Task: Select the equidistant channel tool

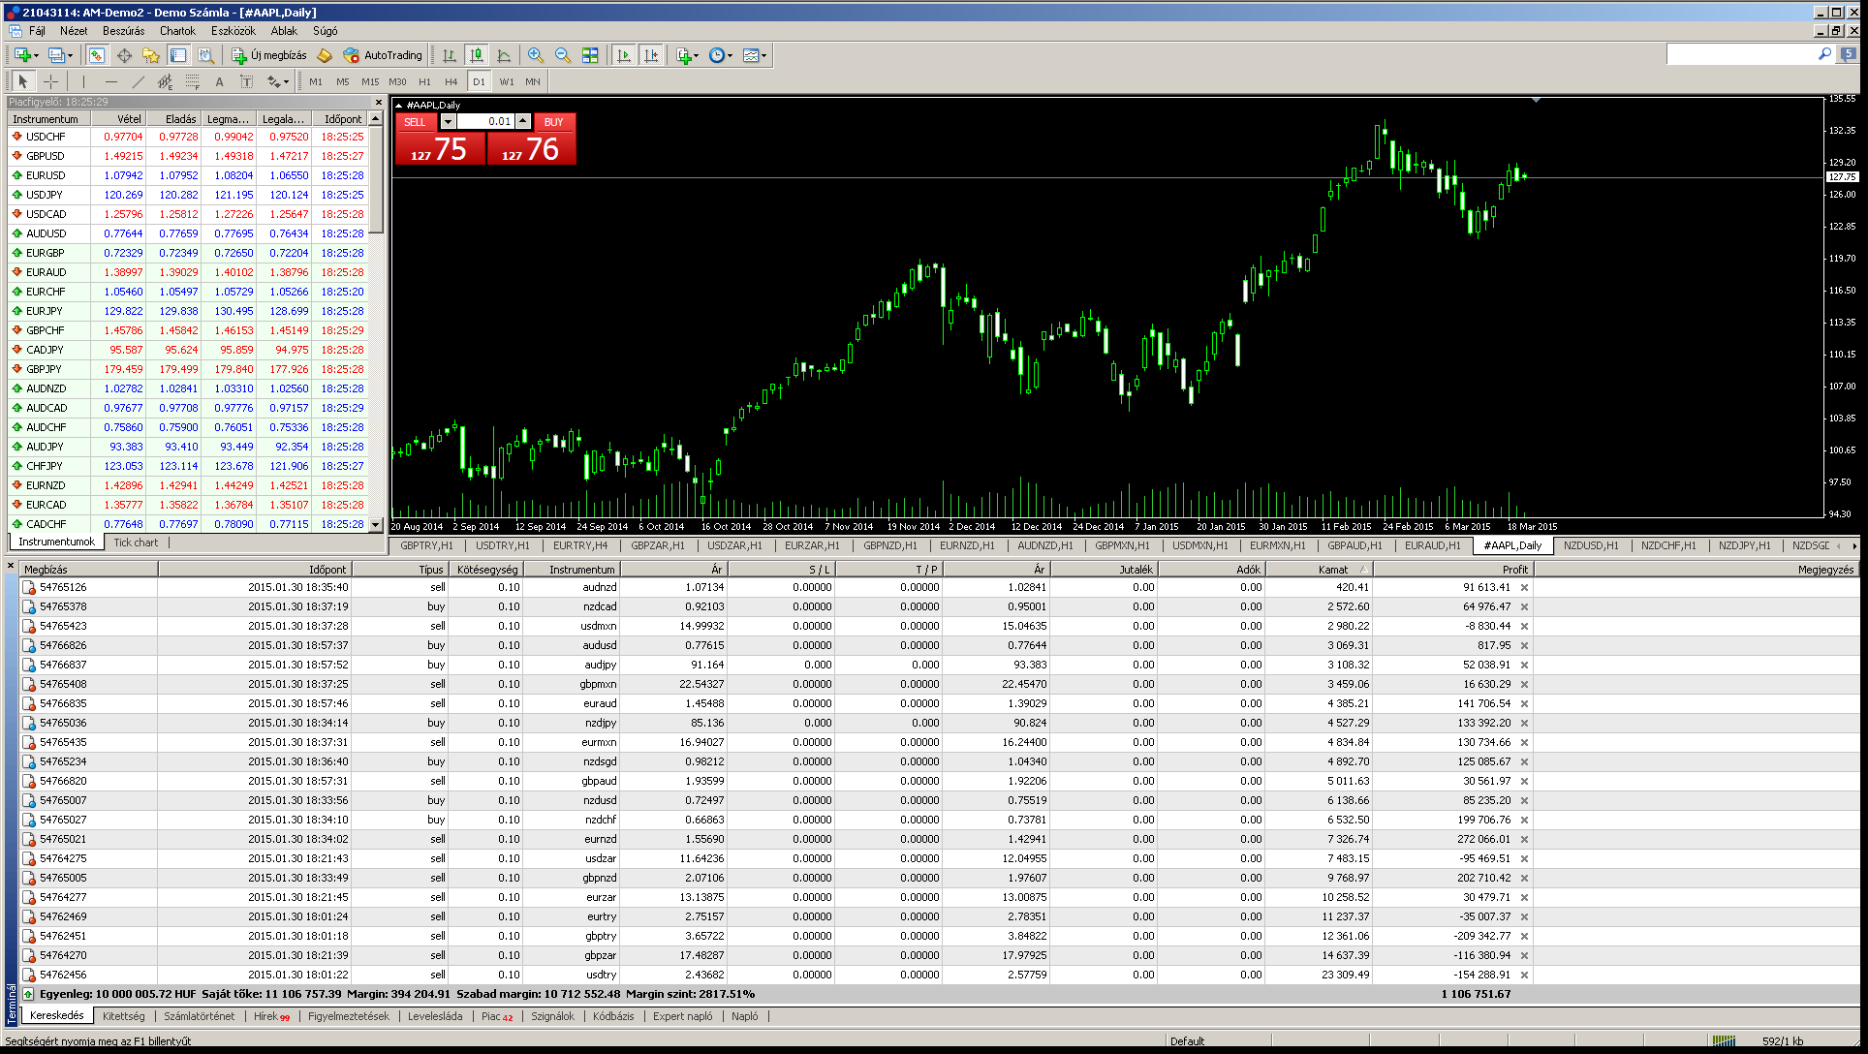Action: coord(165,81)
